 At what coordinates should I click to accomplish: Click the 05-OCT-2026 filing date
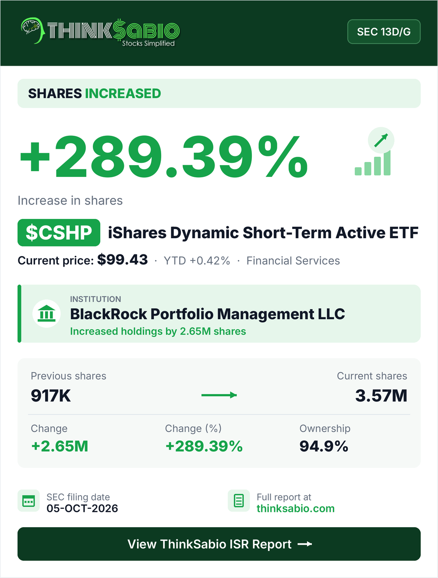pos(82,508)
